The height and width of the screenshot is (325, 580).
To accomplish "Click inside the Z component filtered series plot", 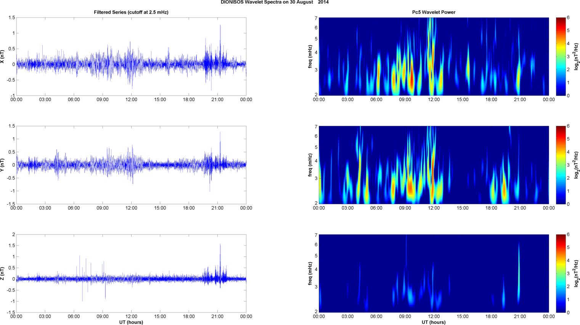I will [131, 274].
